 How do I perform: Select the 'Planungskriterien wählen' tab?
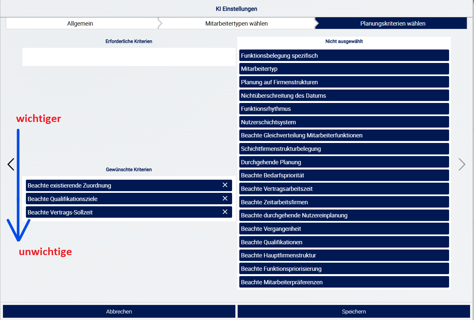pos(392,24)
